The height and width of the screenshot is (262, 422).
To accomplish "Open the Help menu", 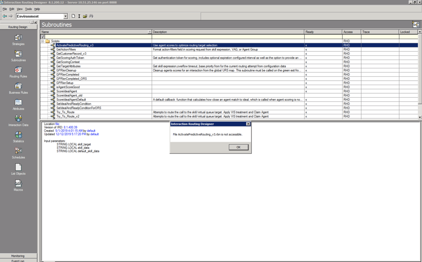I will coord(37,9).
